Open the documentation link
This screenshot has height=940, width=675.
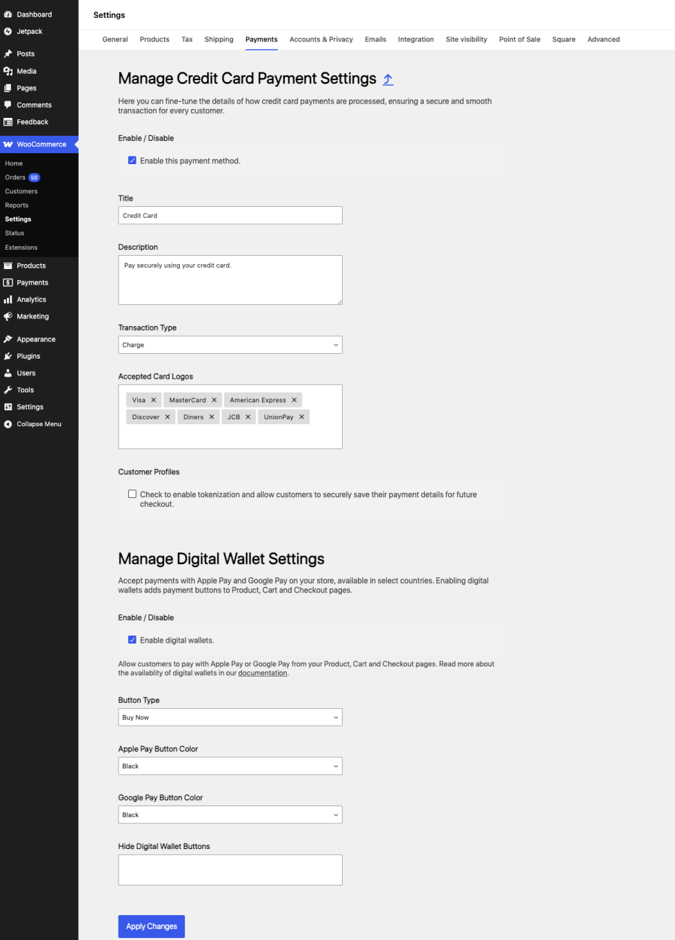(x=263, y=673)
